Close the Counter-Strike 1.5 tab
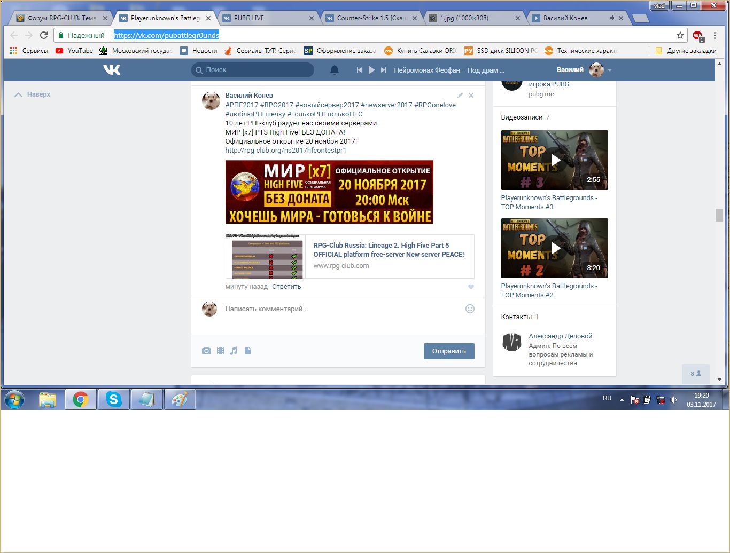This screenshot has height=553, width=730. 415,18
